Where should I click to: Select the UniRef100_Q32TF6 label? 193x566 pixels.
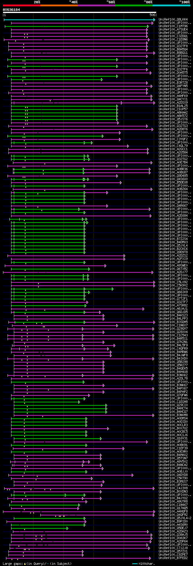pyautogui.click(x=173, y=70)
